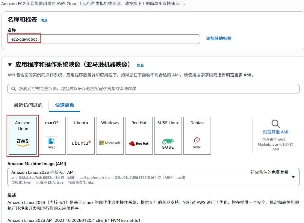The height and width of the screenshot is (223, 304).
Task: Focus the AMI catalog search field
Action: [x=153, y=89]
